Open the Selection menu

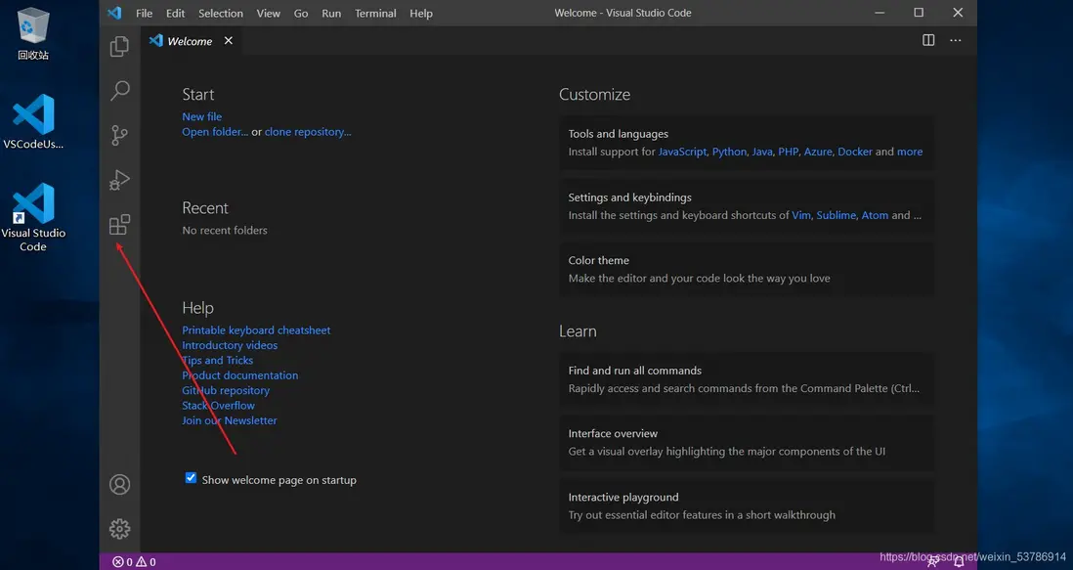pyautogui.click(x=220, y=14)
